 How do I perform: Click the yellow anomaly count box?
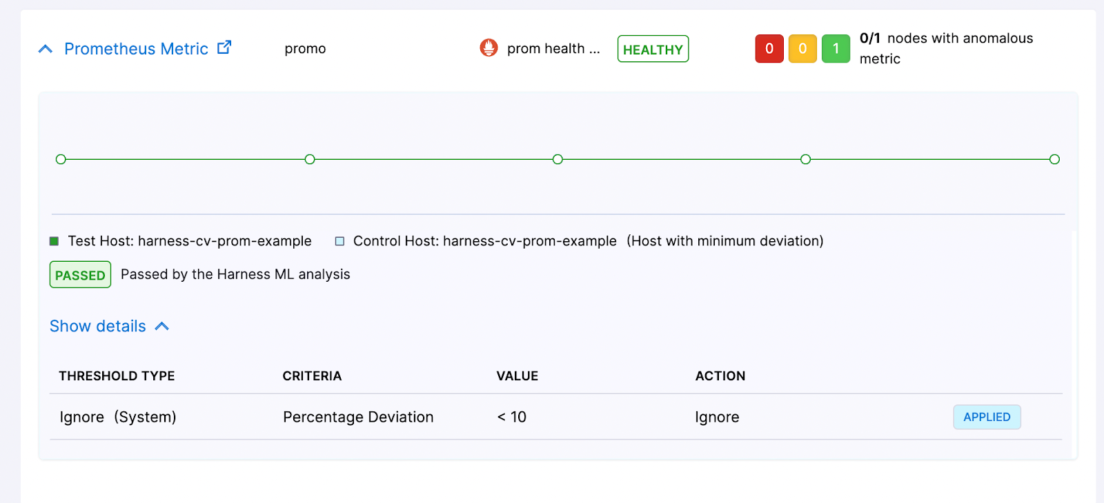pos(802,49)
